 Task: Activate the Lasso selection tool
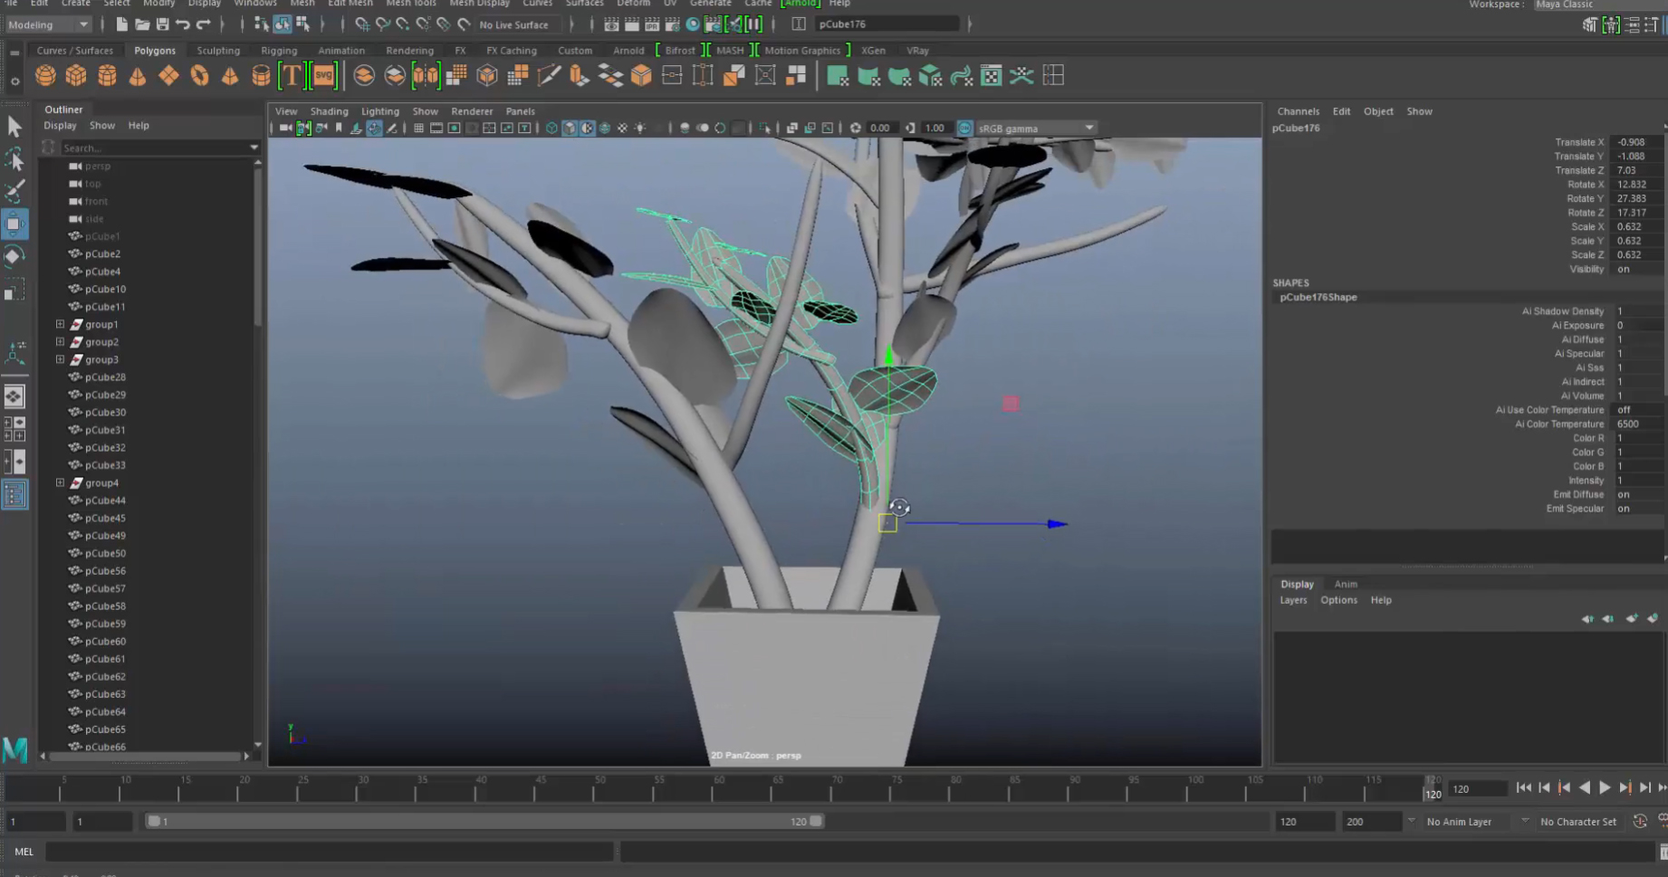click(x=14, y=160)
